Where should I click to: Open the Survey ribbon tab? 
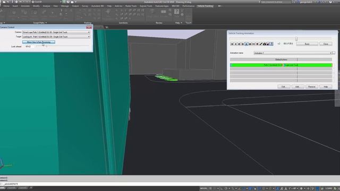(85, 6)
